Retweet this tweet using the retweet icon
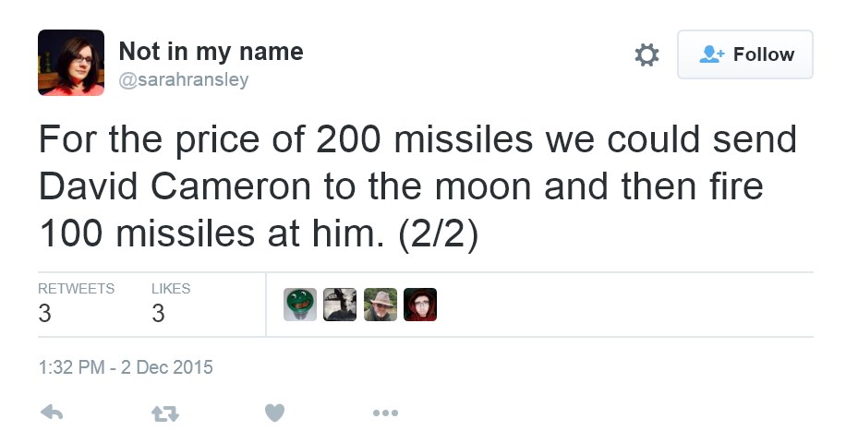 pyautogui.click(x=163, y=413)
